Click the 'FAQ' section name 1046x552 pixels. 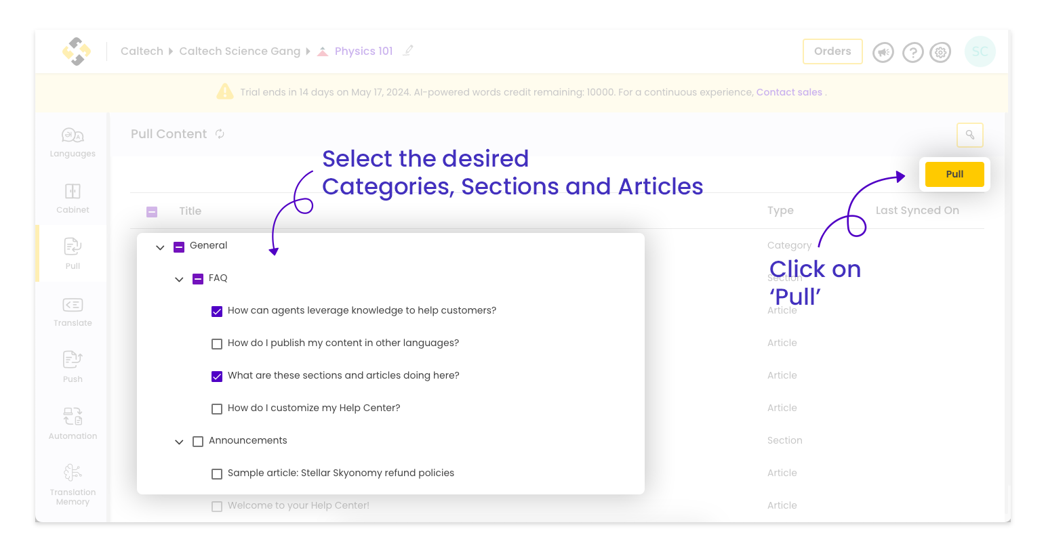point(218,278)
